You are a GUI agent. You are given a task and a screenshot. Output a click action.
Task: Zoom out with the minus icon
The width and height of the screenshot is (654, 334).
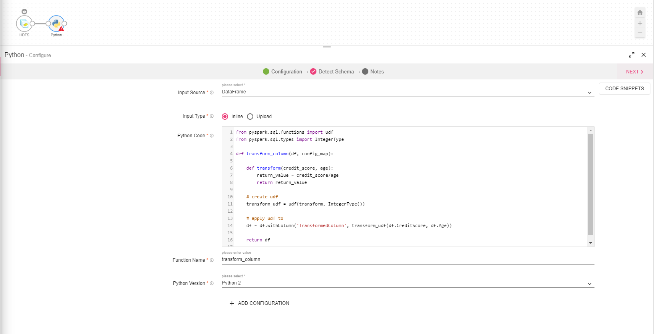click(x=640, y=33)
